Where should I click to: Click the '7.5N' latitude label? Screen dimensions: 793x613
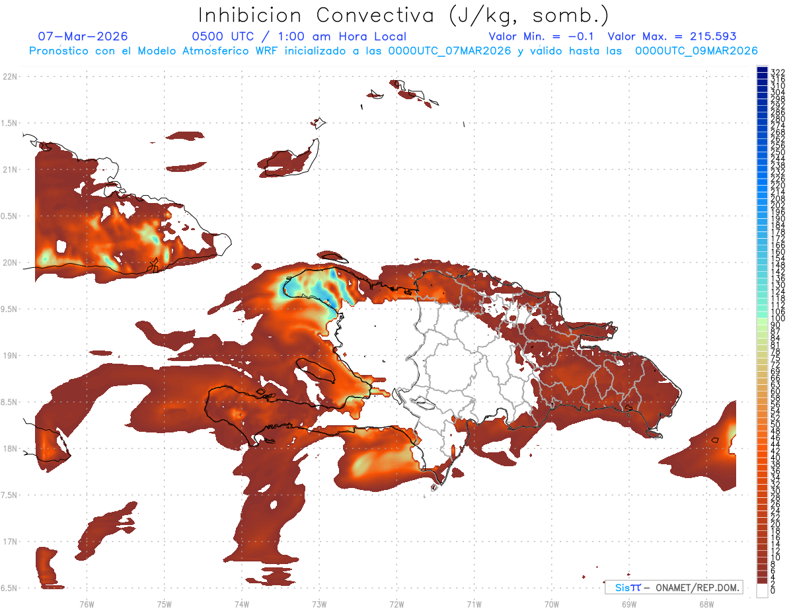[x=10, y=496]
